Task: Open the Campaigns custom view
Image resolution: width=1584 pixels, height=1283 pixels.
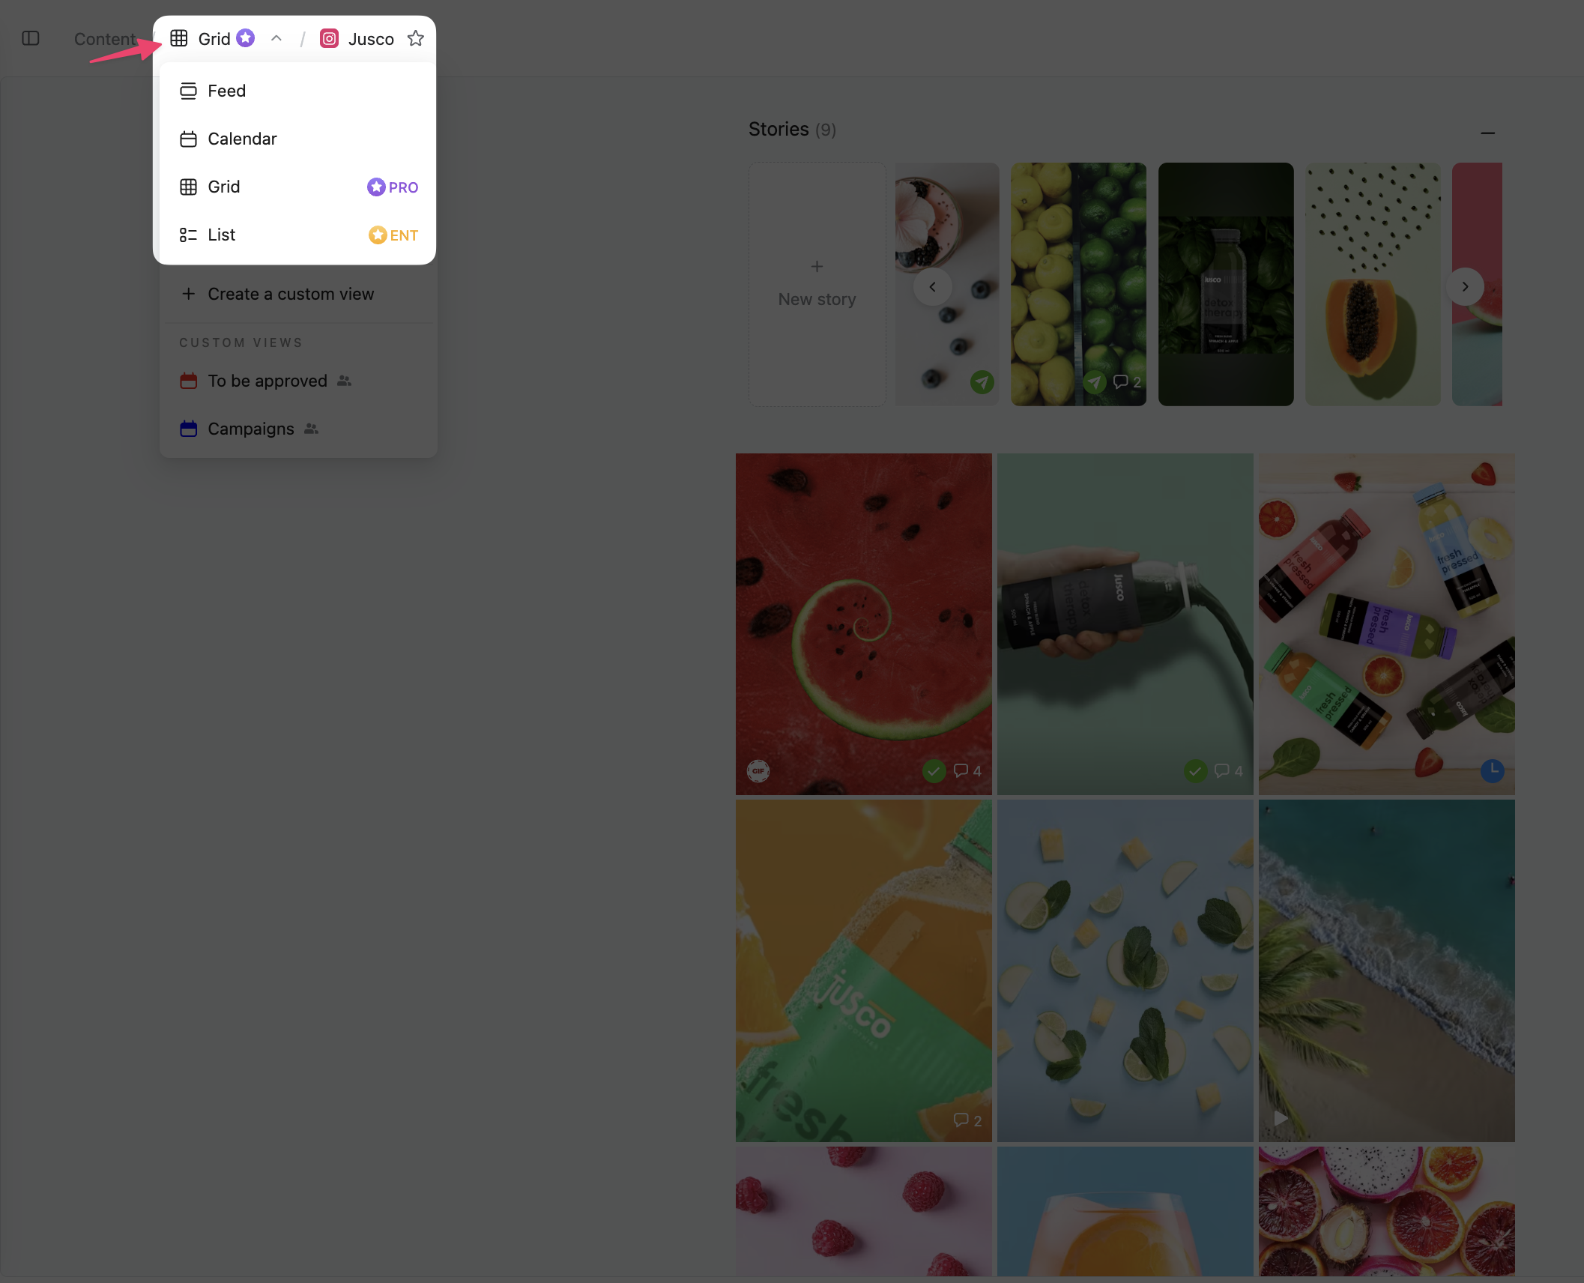Action: point(250,429)
